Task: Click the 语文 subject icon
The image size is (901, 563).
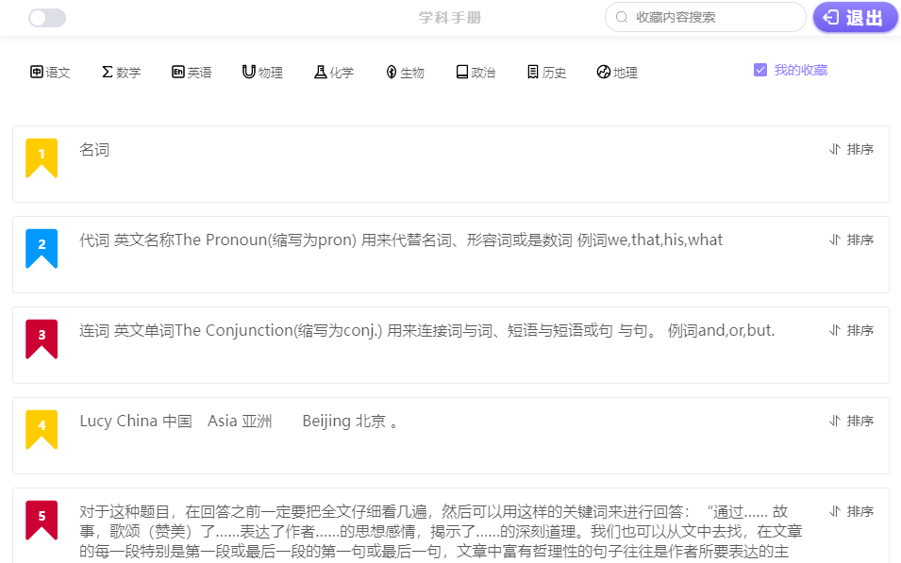Action: (x=37, y=72)
